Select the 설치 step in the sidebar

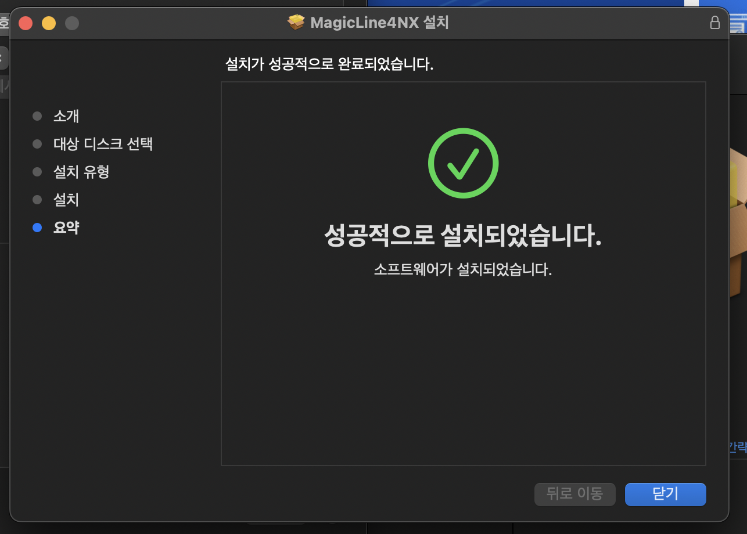[x=66, y=200]
